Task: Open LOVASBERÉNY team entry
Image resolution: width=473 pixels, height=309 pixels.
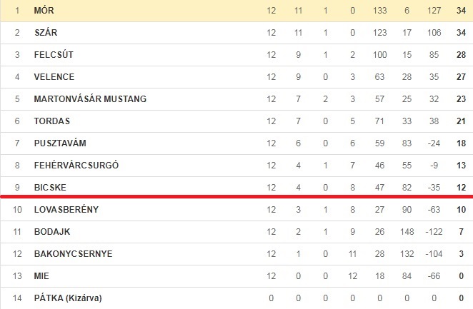Action: [x=66, y=209]
